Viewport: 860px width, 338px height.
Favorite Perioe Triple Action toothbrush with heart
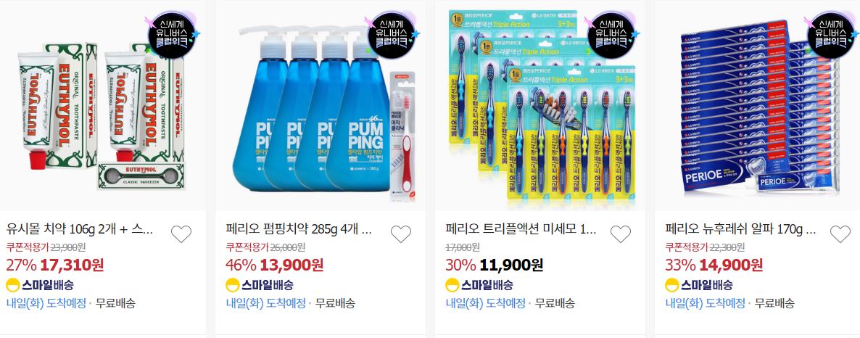tap(621, 234)
